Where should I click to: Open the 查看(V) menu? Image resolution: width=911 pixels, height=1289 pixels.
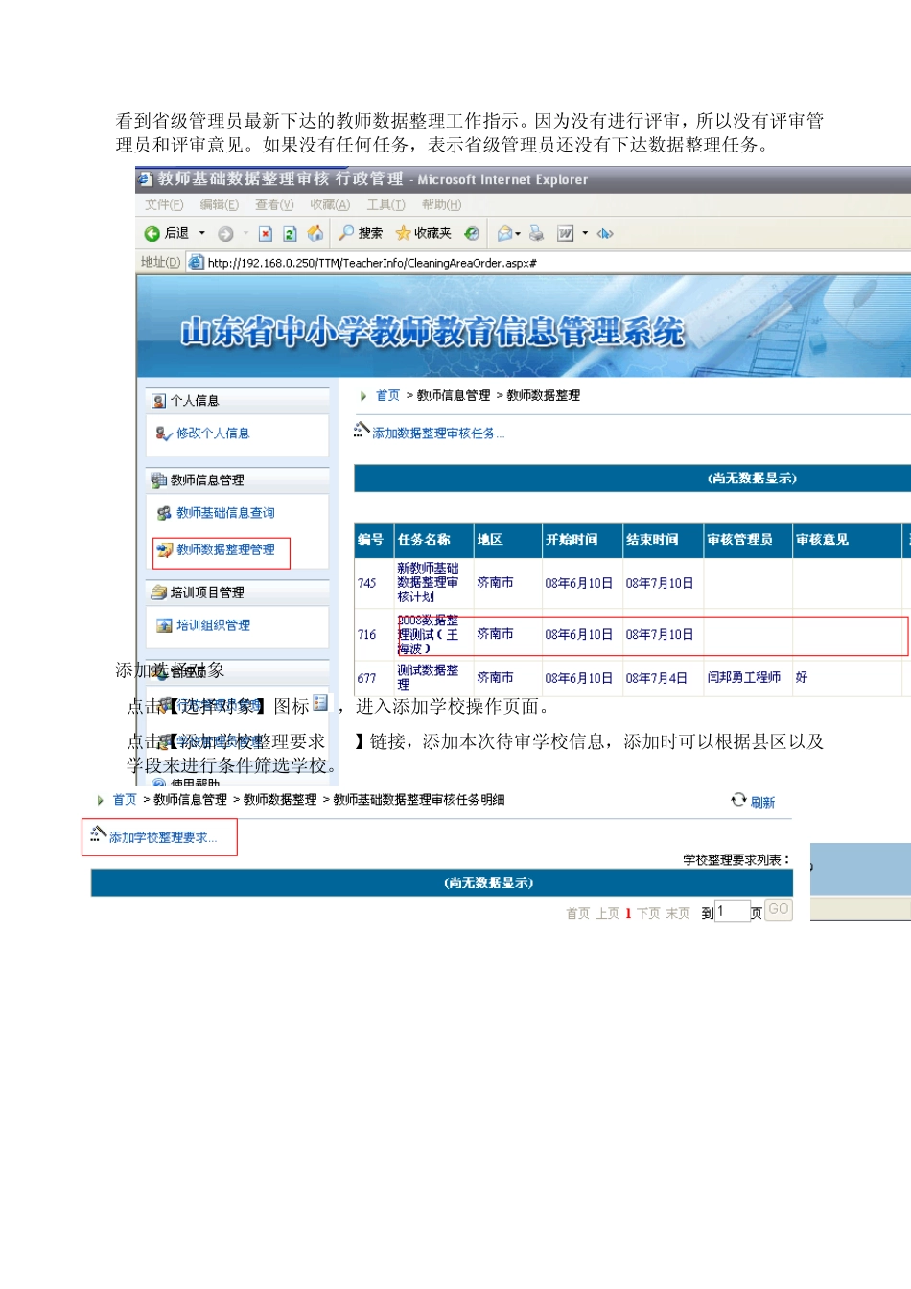pyautogui.click(x=274, y=204)
